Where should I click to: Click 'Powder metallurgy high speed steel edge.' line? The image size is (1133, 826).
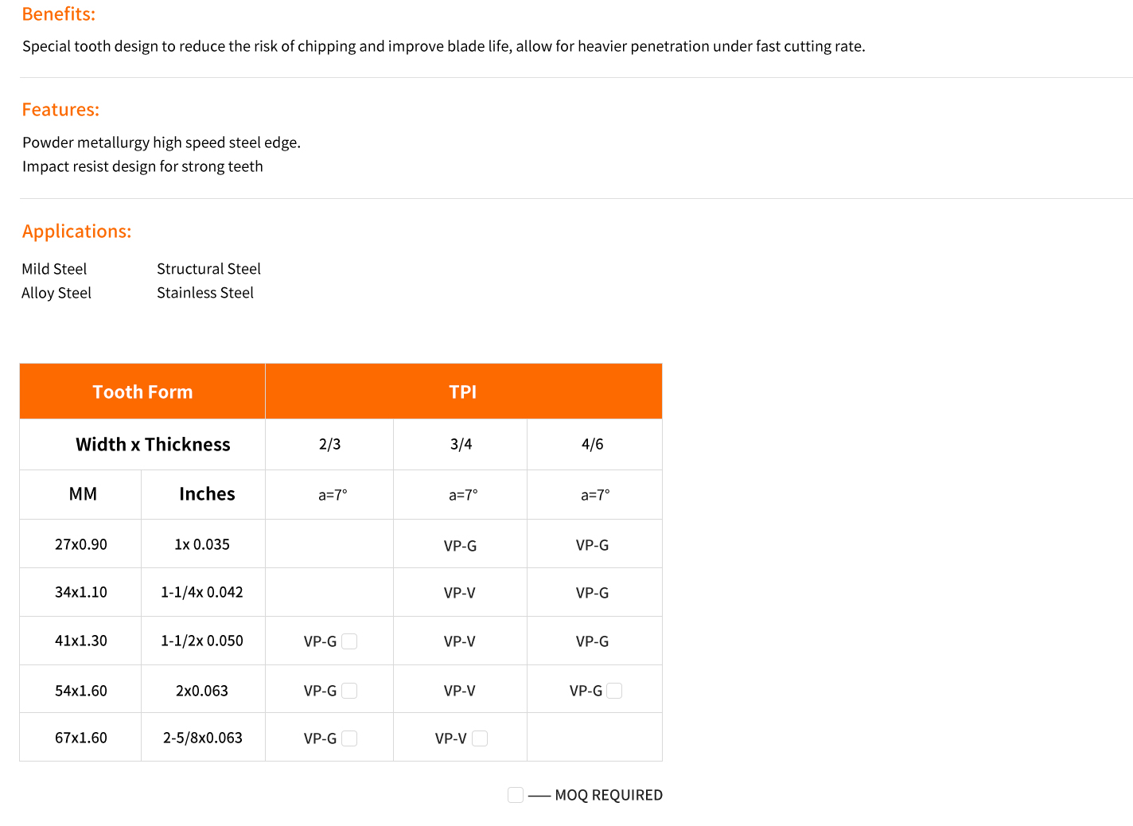pyautogui.click(x=162, y=142)
